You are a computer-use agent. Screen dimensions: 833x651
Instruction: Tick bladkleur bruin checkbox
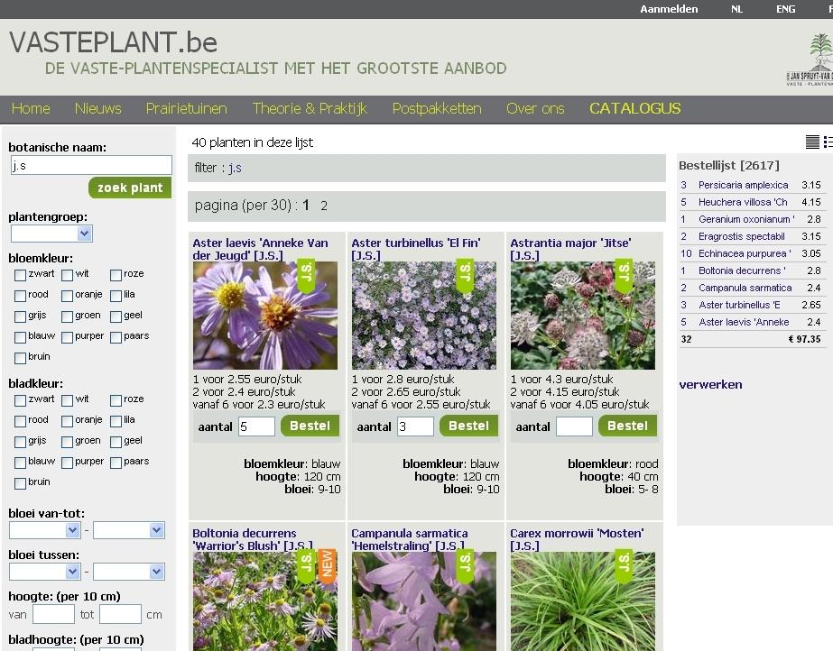pyautogui.click(x=20, y=483)
